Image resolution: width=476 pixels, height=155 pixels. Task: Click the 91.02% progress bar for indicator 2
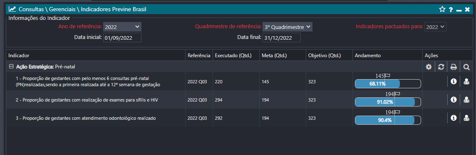(388, 102)
